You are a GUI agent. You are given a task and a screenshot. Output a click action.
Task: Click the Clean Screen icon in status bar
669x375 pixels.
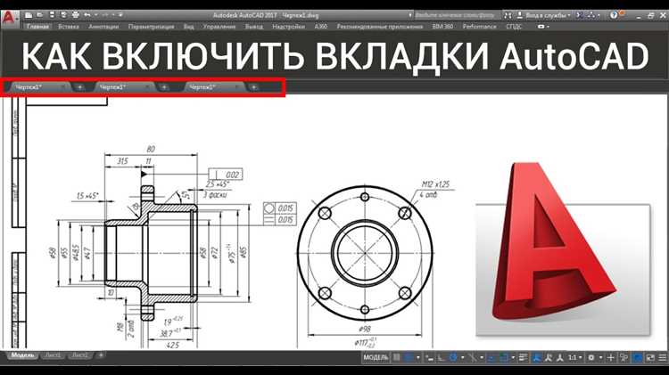tap(650, 357)
